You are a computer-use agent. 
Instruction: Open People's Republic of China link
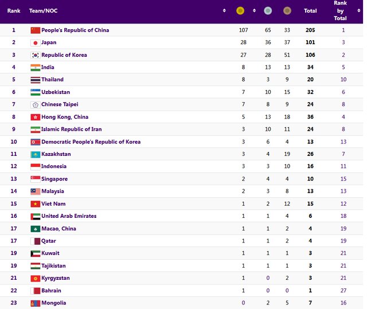[x=75, y=30]
